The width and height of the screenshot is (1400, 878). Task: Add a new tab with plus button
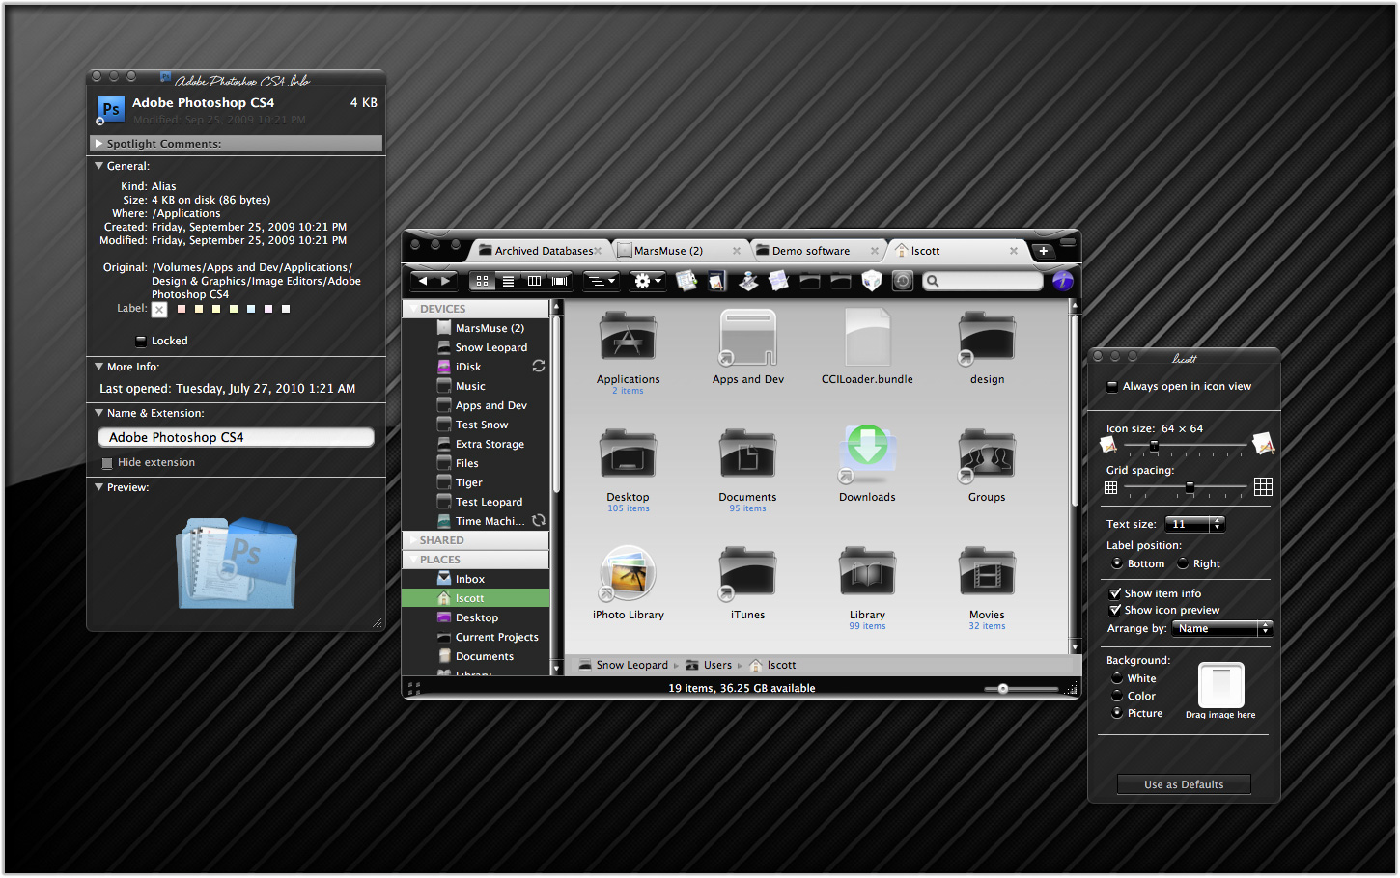point(1043,251)
